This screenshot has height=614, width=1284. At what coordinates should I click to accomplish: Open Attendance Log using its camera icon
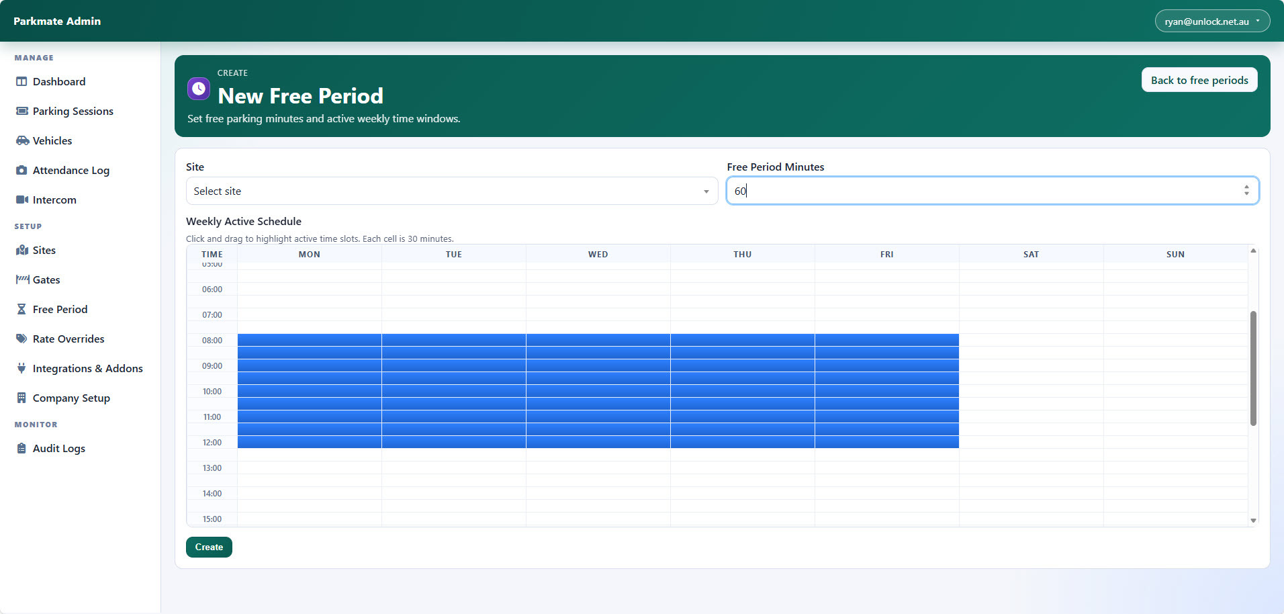[22, 170]
